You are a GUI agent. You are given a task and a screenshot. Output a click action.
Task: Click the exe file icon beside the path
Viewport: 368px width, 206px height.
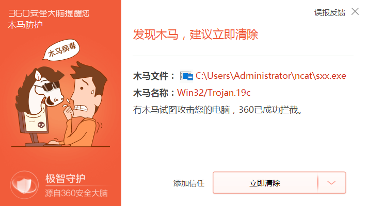[x=186, y=76]
